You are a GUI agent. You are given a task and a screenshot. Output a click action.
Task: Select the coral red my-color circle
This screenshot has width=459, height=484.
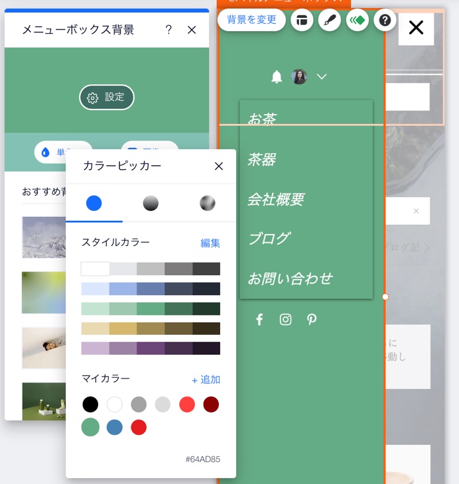point(187,404)
